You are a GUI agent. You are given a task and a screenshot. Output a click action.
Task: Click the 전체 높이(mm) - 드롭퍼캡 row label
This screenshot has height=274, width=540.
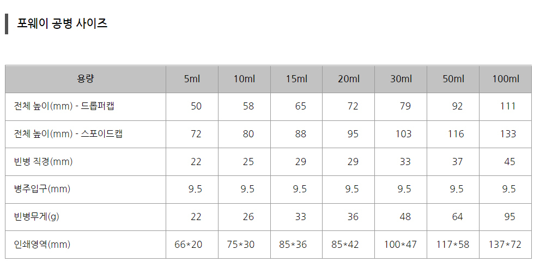[x=64, y=106]
